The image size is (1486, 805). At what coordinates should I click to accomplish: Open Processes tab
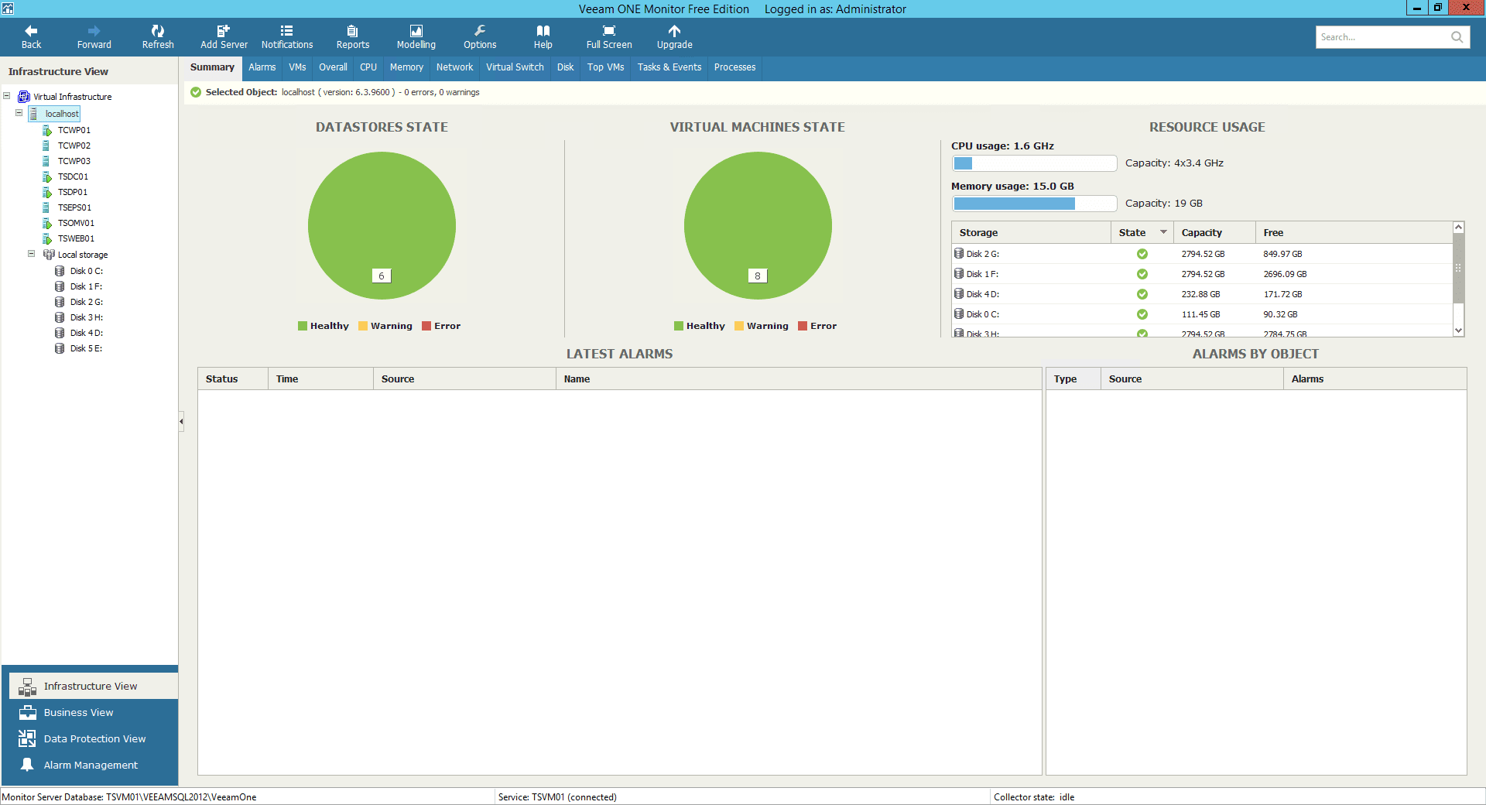coord(734,67)
